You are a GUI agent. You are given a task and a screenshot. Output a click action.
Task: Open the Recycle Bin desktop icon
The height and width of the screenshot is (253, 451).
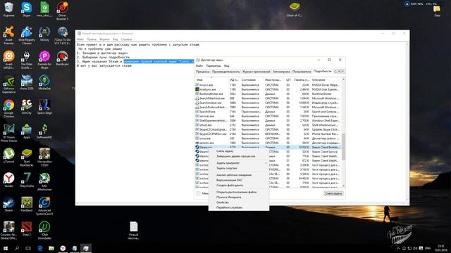(x=8, y=9)
